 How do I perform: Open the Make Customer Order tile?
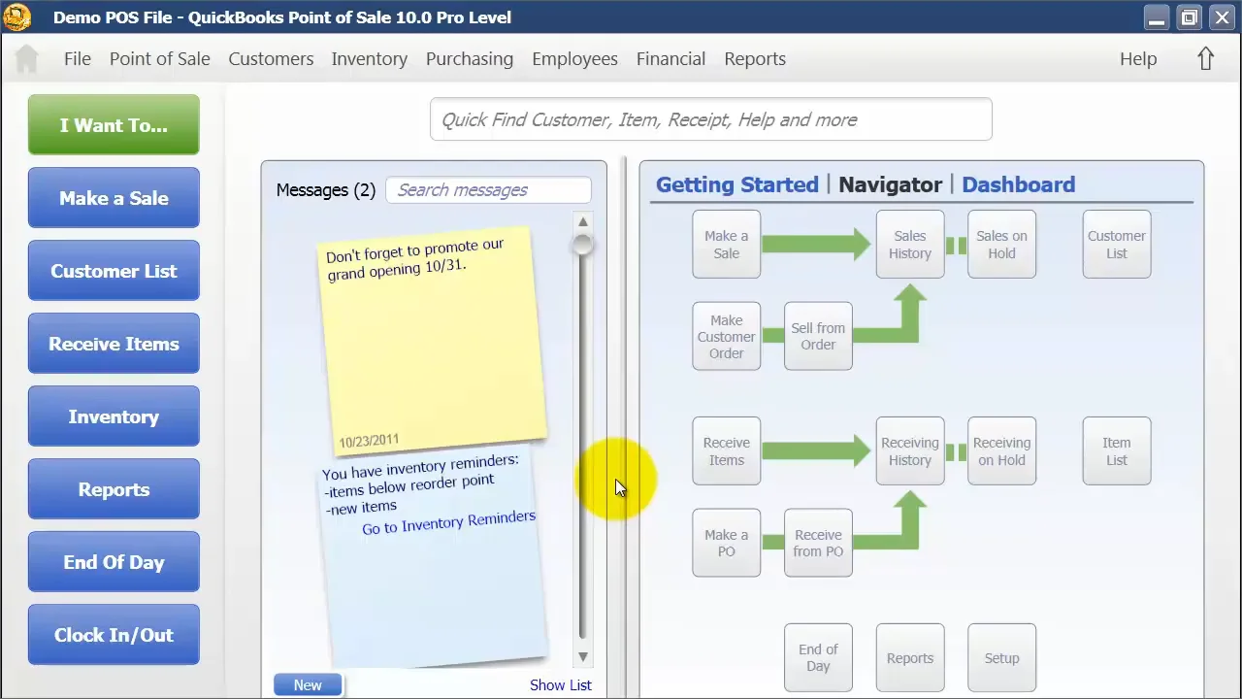[x=726, y=336]
